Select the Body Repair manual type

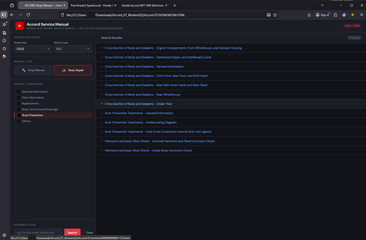73,70
